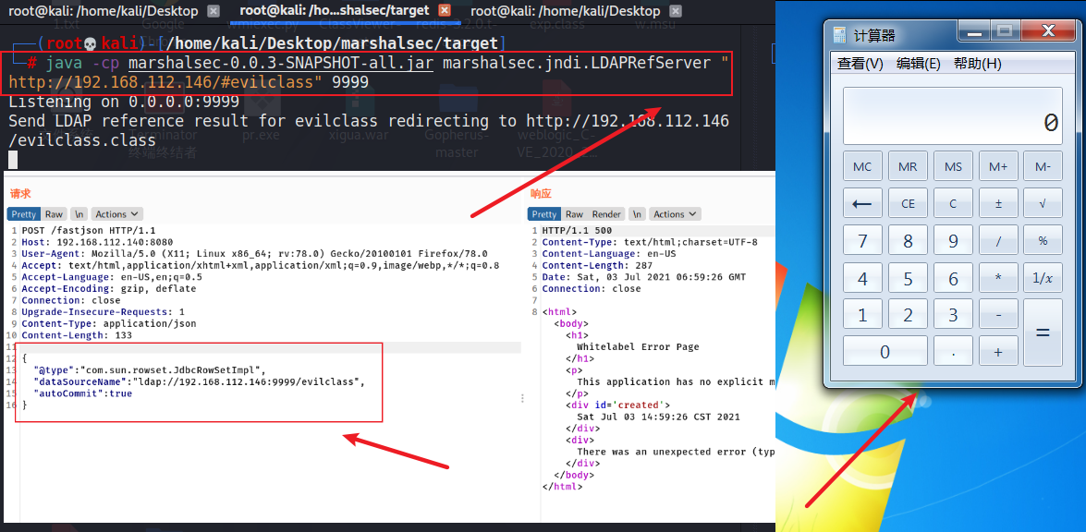Select Raw view in response panel
The height and width of the screenshot is (532, 1086).
tap(574, 214)
